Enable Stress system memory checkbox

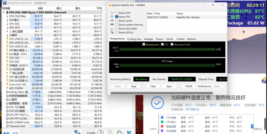pos(117,24)
